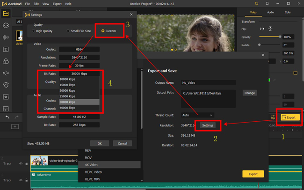
Task: Choose 15000 kbps from bit rate list
Action: click(x=80, y=85)
